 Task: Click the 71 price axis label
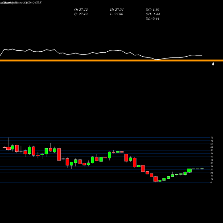pos(212,141)
